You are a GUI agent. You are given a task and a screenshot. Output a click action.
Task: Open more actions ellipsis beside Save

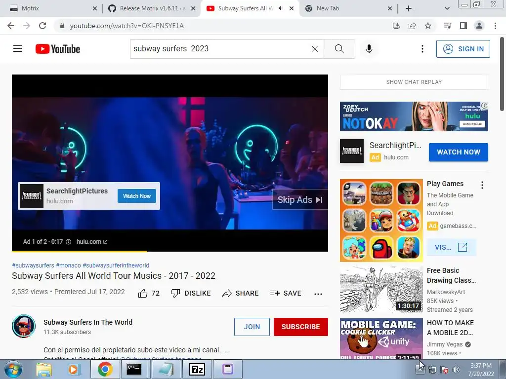[318, 294]
